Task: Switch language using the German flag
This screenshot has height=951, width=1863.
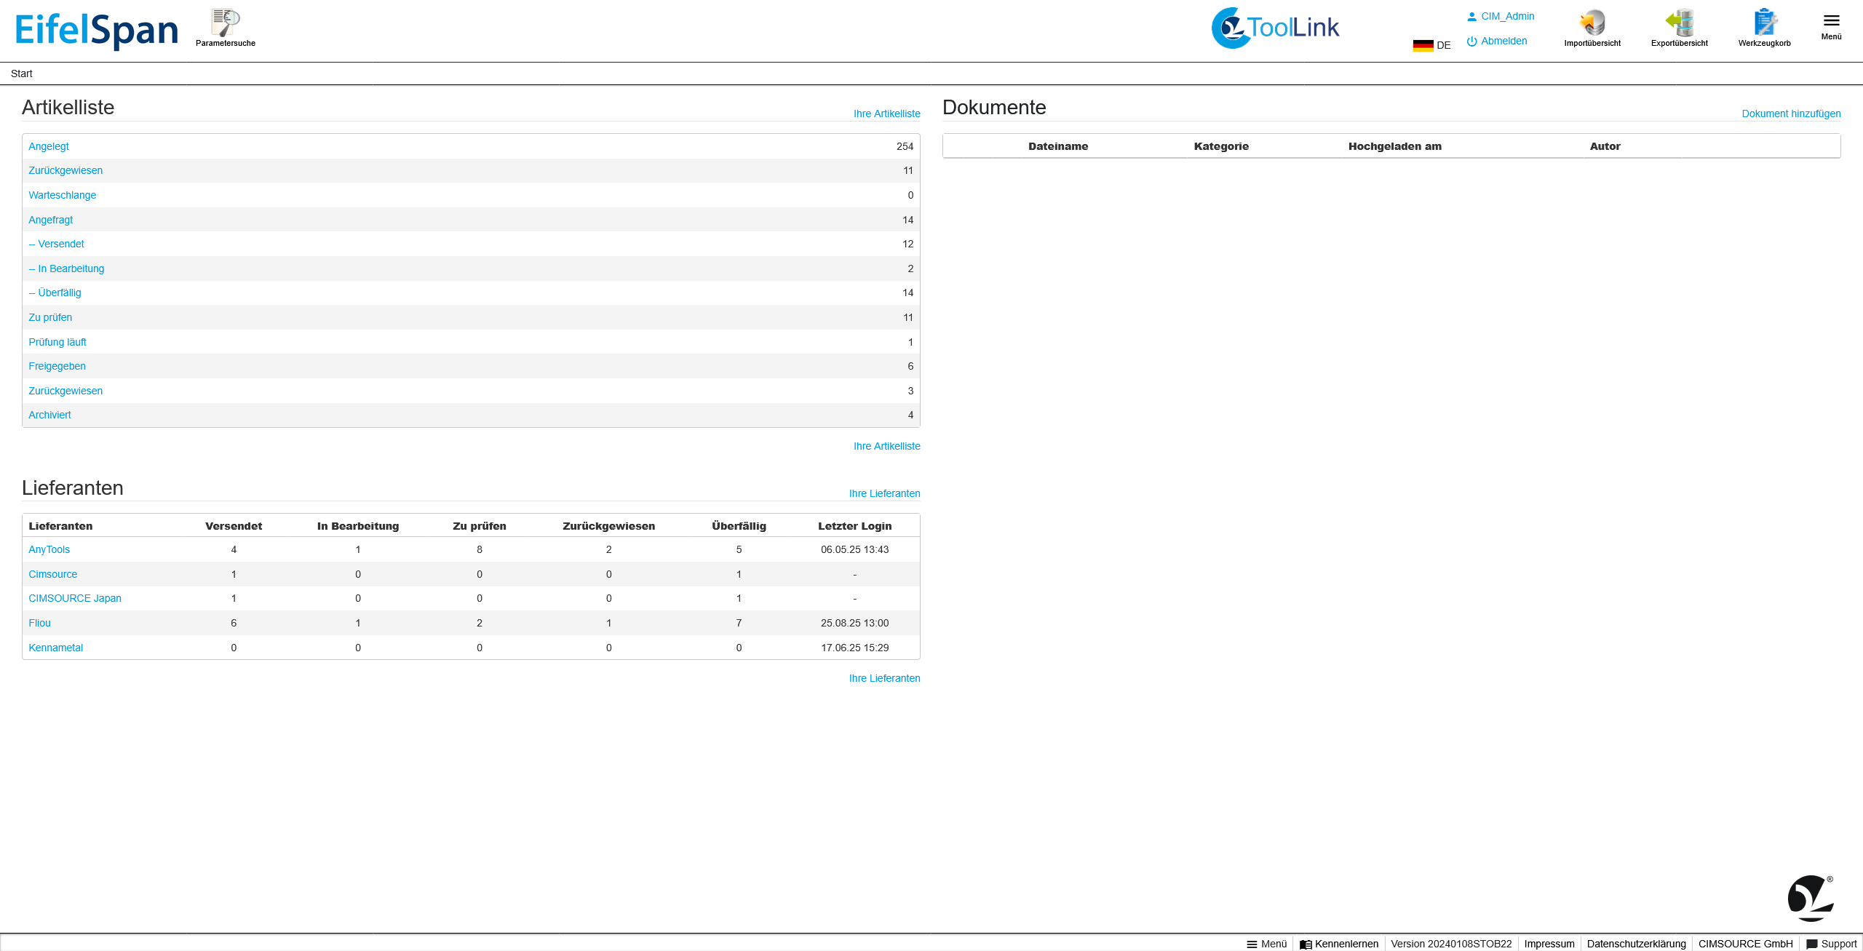Action: coord(1423,45)
